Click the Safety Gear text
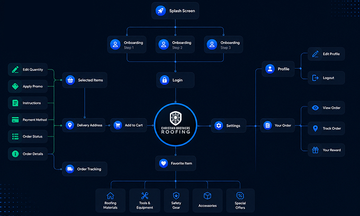The height and width of the screenshot is (216, 360). (176, 205)
